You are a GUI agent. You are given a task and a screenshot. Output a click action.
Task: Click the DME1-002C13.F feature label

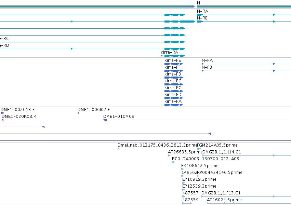pos(18,110)
